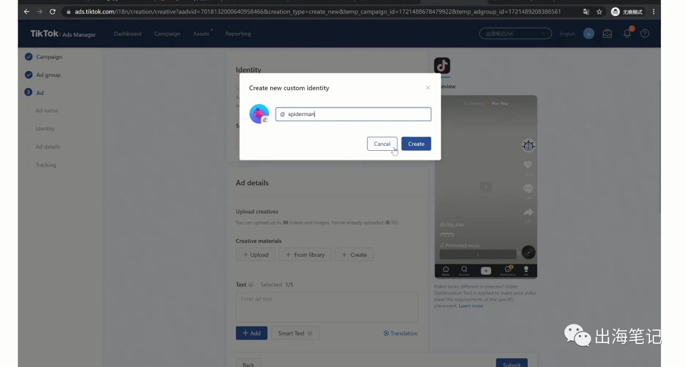The image size is (685, 367).
Task: Jump to Ad name section
Action: point(47,110)
